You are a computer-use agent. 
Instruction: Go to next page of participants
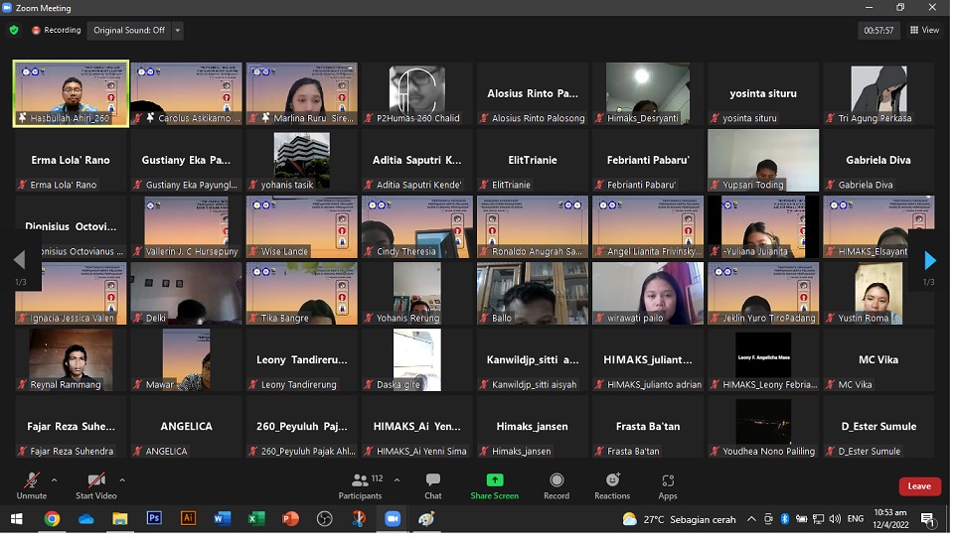929,261
